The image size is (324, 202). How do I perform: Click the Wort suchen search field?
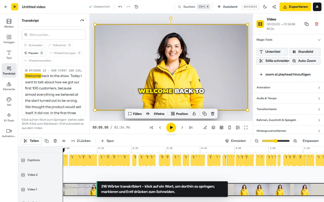(x=54, y=35)
